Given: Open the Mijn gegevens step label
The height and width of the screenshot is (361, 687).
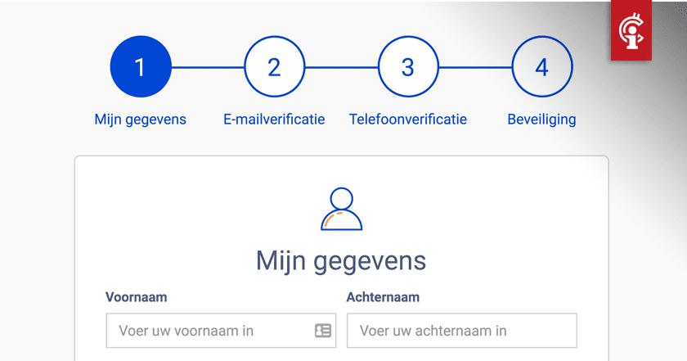Looking at the screenshot, I should [140, 120].
